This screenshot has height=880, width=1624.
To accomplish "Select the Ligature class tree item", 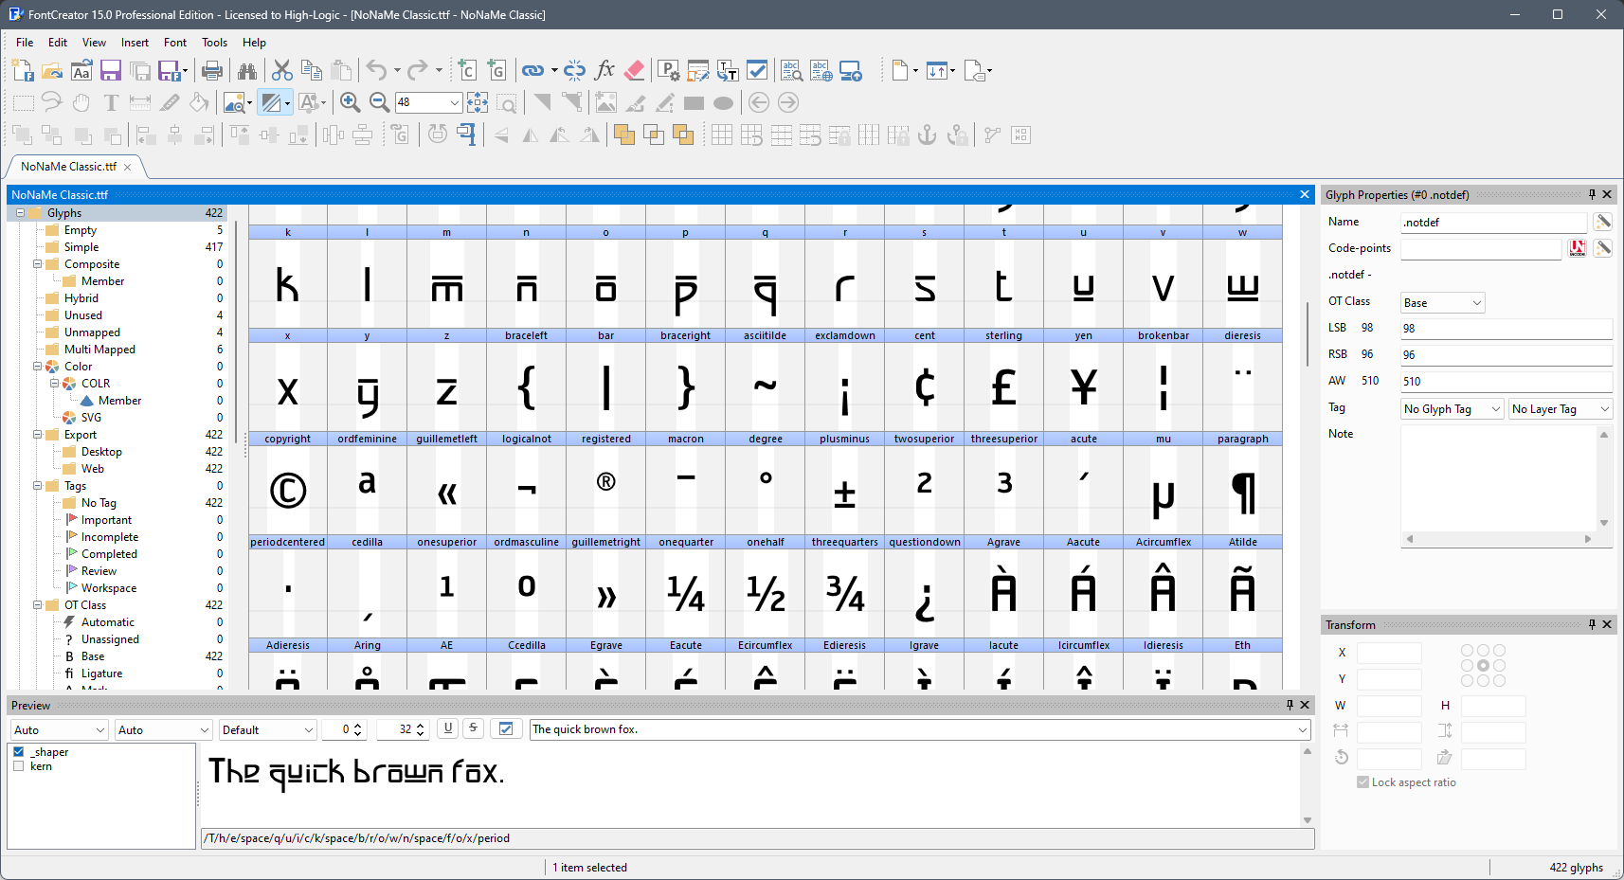I will tap(101, 673).
